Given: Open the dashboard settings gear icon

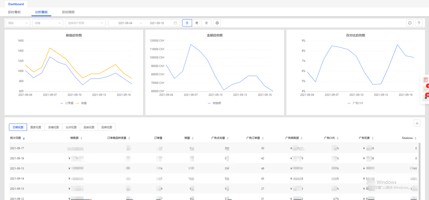Looking at the screenshot, I should point(217,23).
